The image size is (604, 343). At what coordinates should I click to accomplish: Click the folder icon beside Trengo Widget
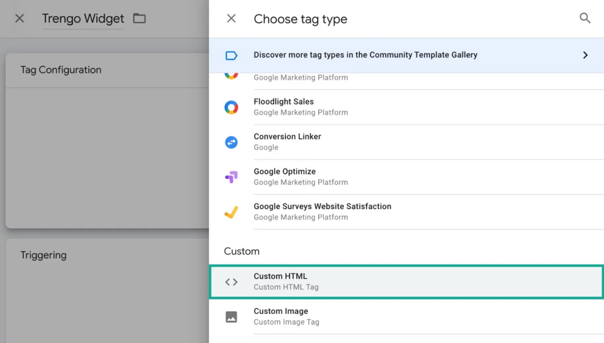pos(139,18)
